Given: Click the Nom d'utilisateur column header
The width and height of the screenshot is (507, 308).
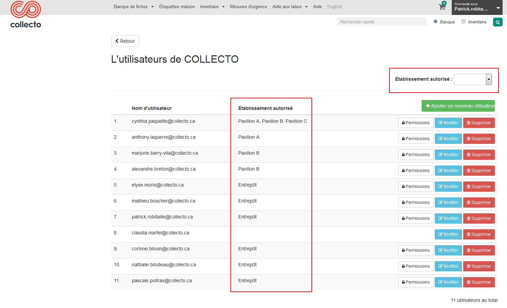Looking at the screenshot, I should coord(152,108).
